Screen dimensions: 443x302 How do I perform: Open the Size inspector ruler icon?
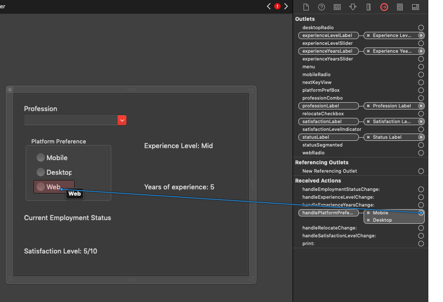tap(368, 7)
